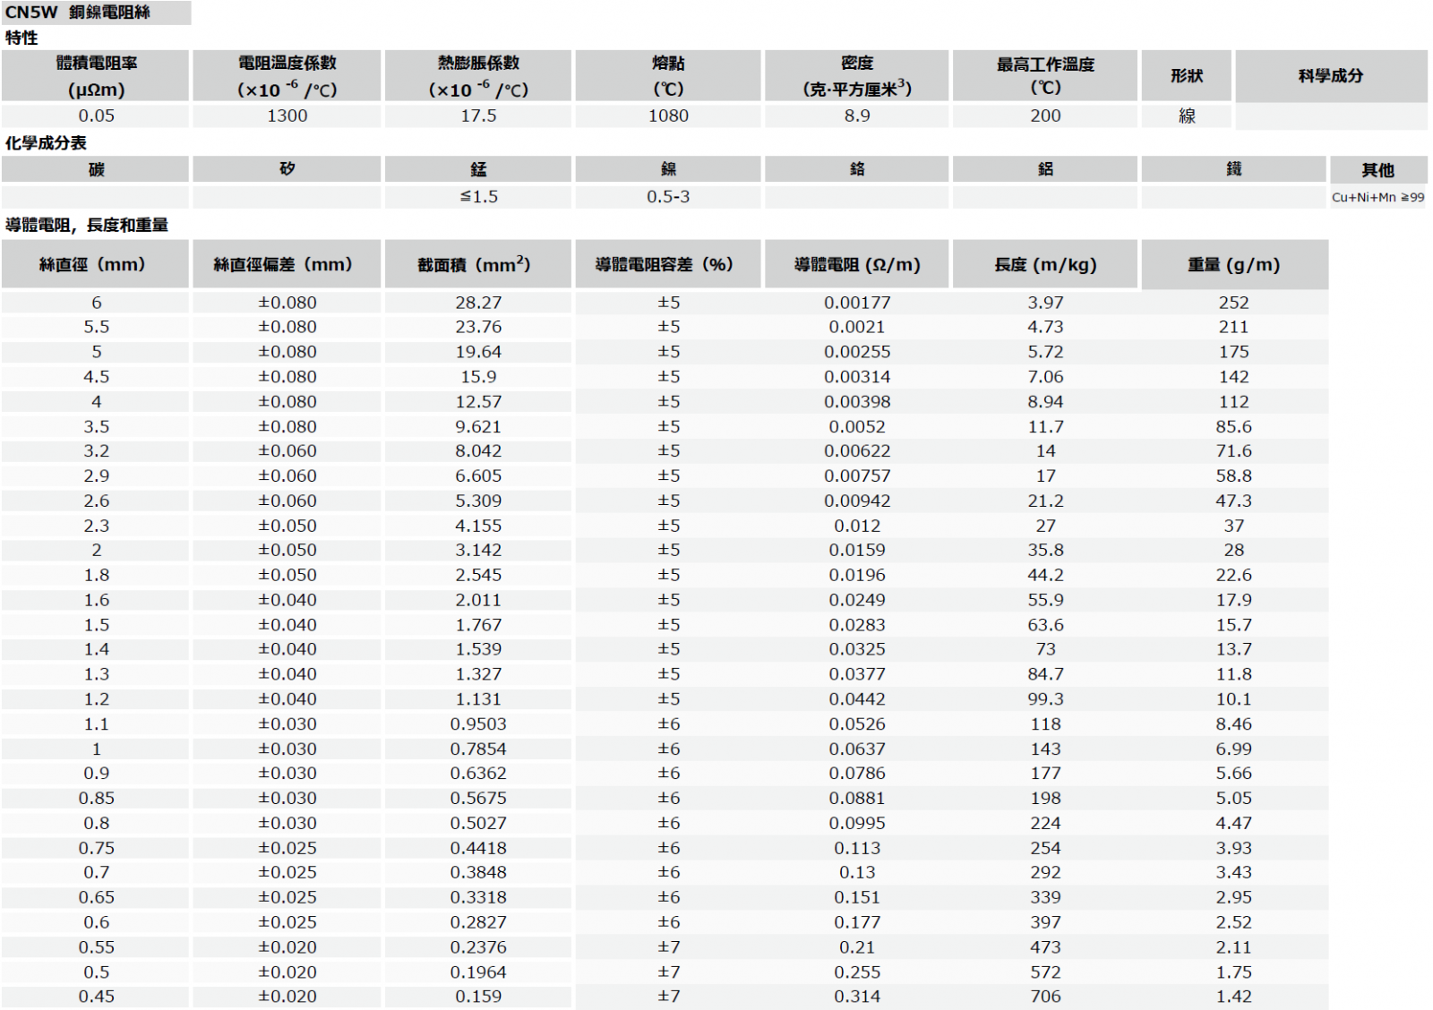The width and height of the screenshot is (1433, 1010).
Task: Select the 體積電阻率 column header
Action: coord(96,76)
